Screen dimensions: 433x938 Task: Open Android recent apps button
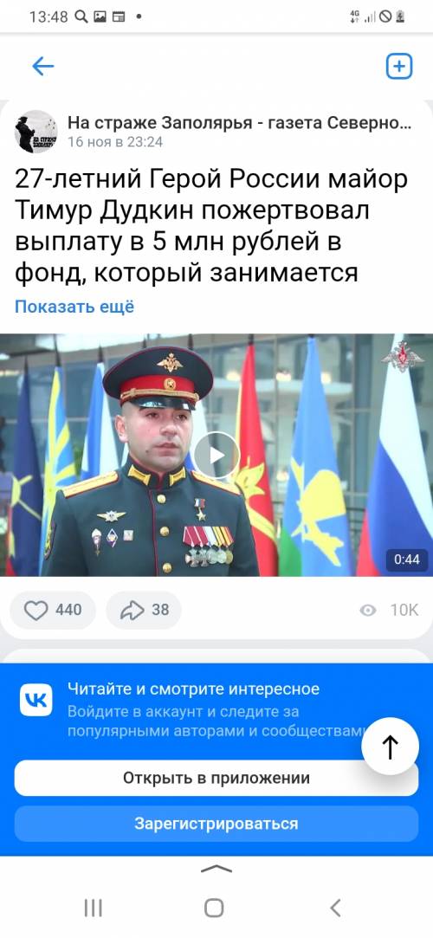click(94, 908)
